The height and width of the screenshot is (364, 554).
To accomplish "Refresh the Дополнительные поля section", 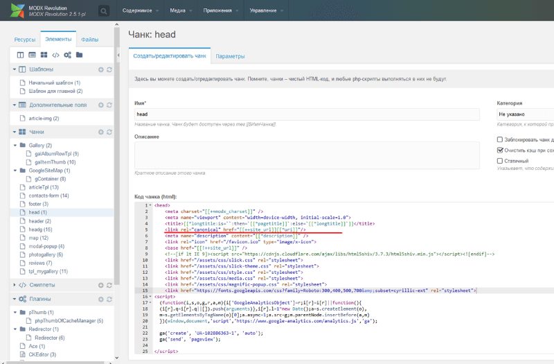I will tap(109, 105).
